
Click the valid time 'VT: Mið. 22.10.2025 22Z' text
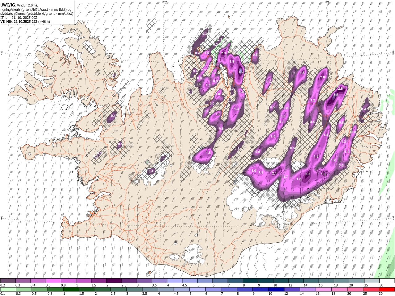point(19,22)
